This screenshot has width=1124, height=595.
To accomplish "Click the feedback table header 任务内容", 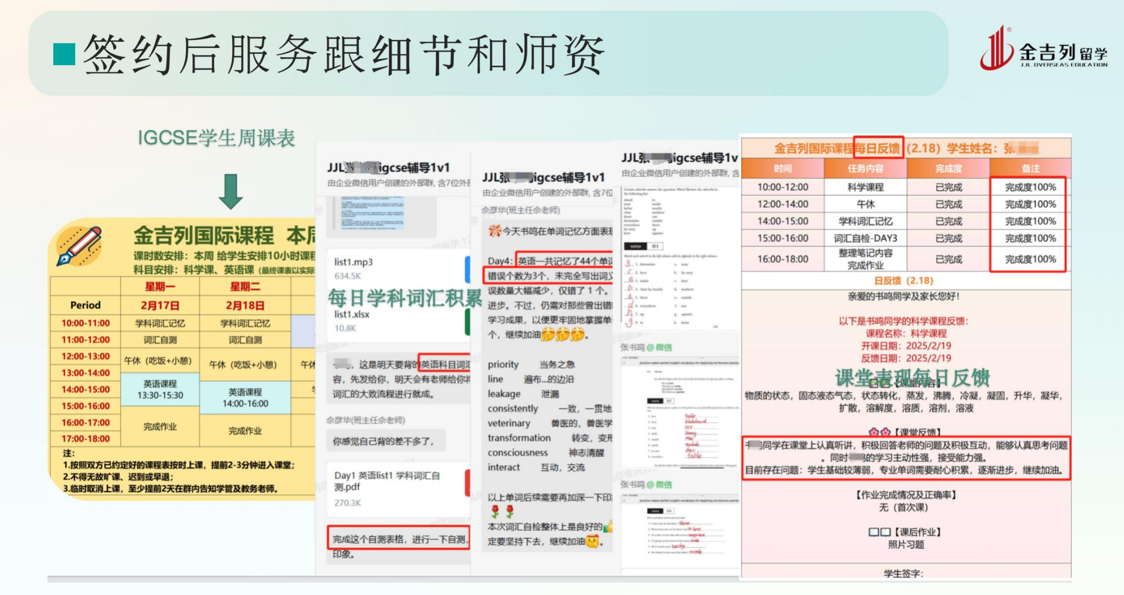I will (865, 168).
